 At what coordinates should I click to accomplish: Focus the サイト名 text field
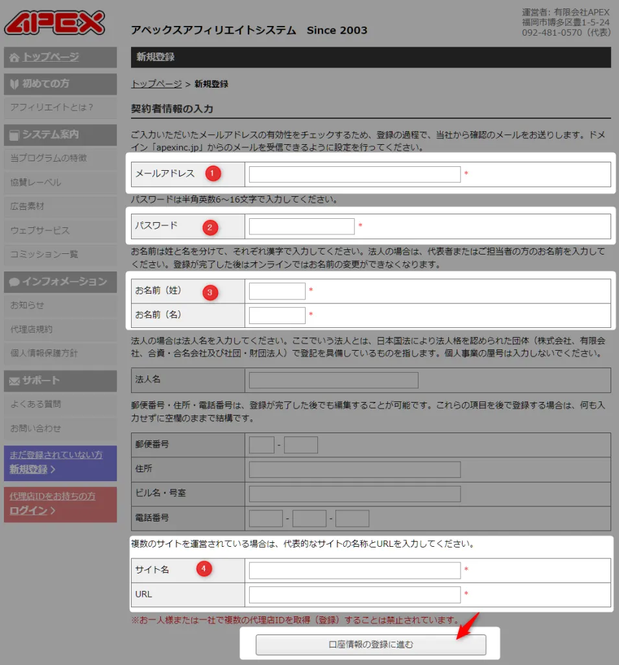click(355, 570)
